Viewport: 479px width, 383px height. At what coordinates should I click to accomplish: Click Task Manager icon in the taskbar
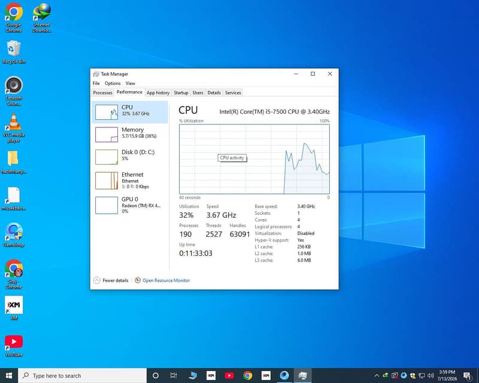click(302, 375)
